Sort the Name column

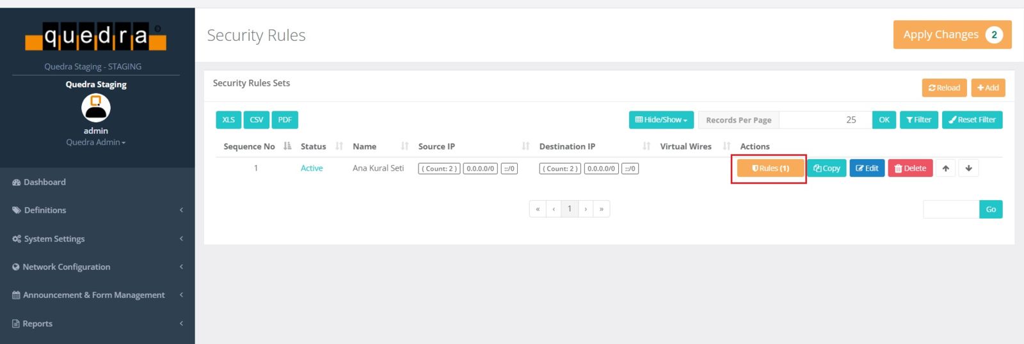404,146
